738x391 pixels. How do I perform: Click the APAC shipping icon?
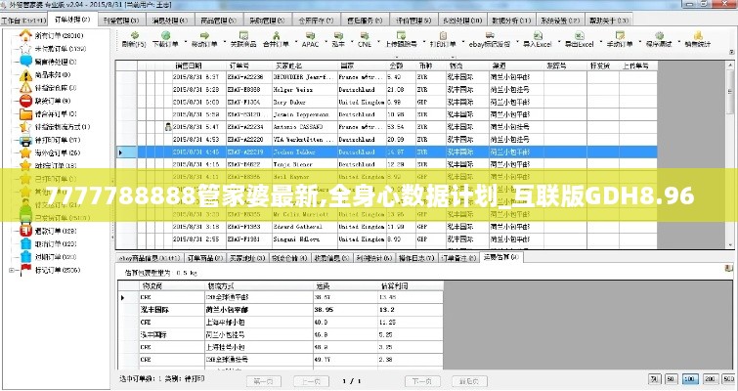(x=310, y=35)
